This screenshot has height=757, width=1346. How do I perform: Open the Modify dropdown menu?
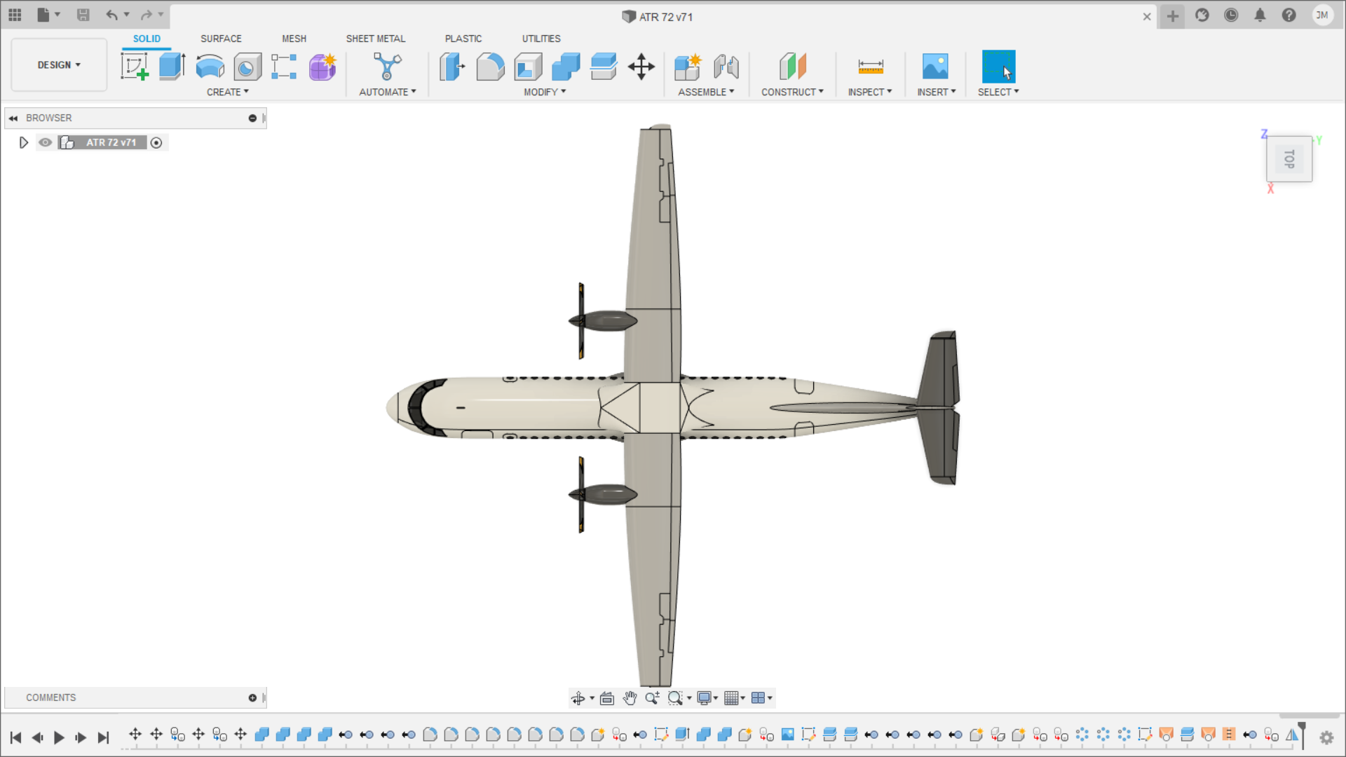click(545, 92)
